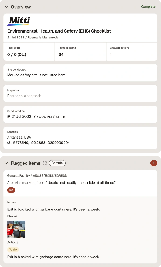Open the Created actions card
The image size is (161, 267).
coord(132,51)
